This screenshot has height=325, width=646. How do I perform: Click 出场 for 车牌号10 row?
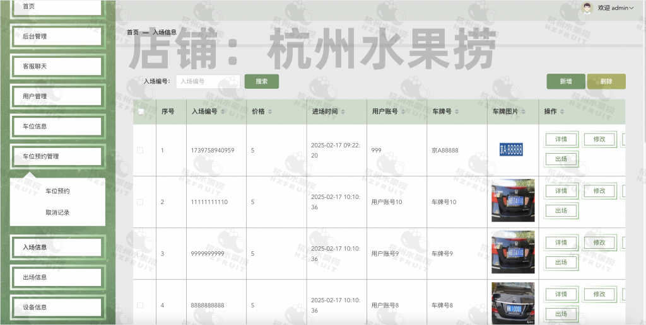tap(561, 210)
